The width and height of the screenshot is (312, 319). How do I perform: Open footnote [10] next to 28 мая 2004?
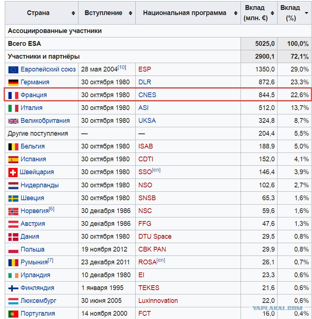click(x=122, y=67)
